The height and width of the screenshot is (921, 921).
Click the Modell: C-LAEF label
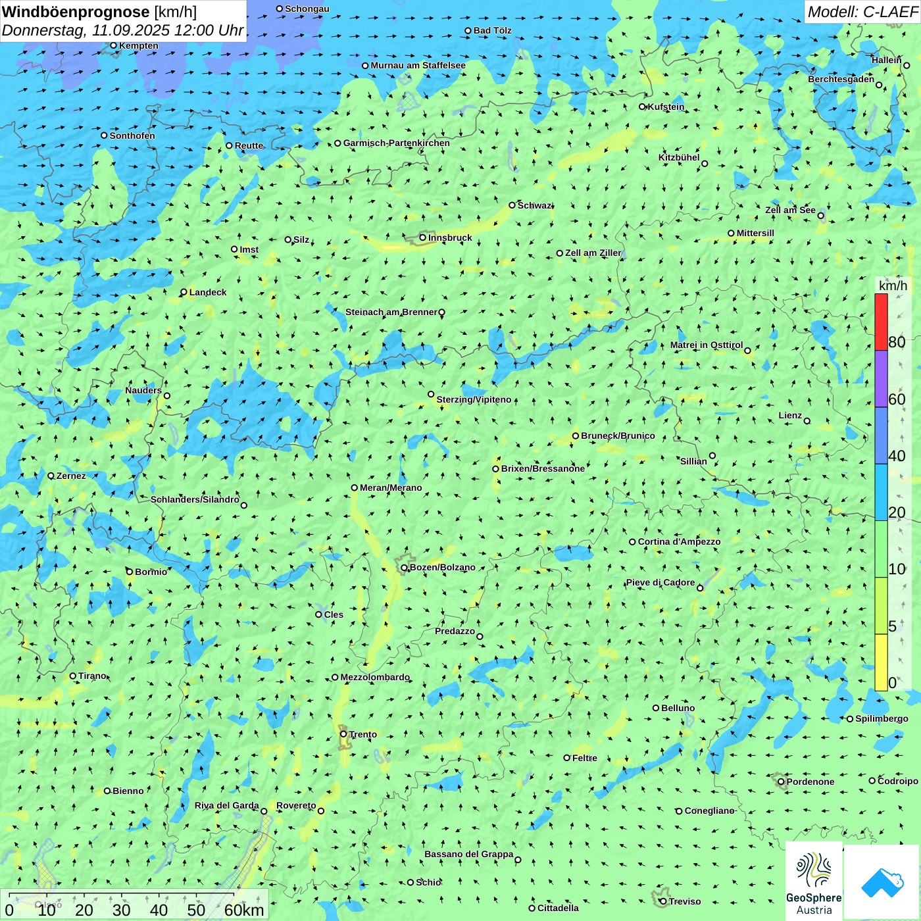862,12
